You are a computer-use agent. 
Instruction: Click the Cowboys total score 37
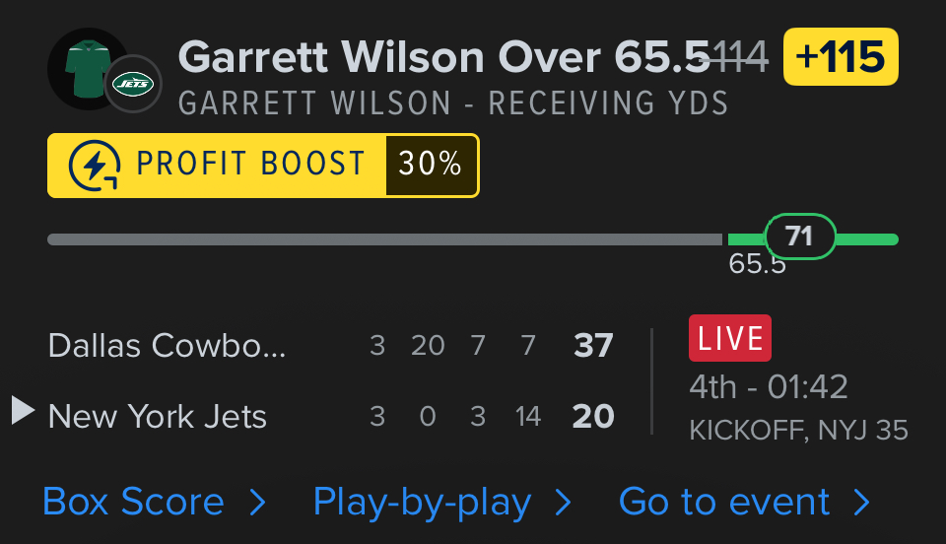(x=593, y=346)
